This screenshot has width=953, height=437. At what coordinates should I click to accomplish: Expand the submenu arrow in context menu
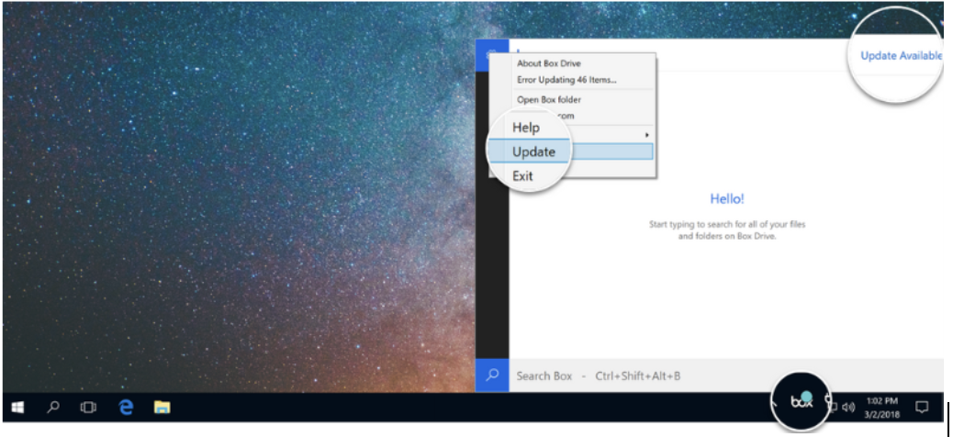pyautogui.click(x=647, y=135)
